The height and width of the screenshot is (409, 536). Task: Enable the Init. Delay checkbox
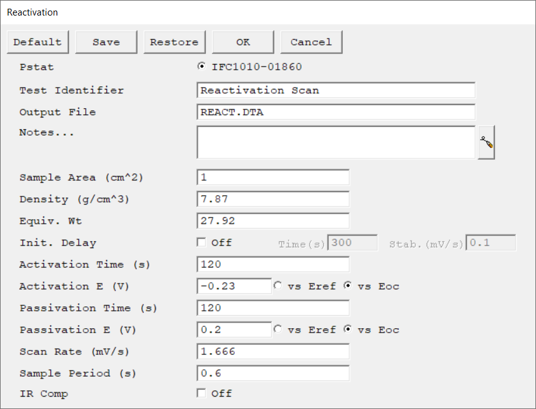coord(201,242)
